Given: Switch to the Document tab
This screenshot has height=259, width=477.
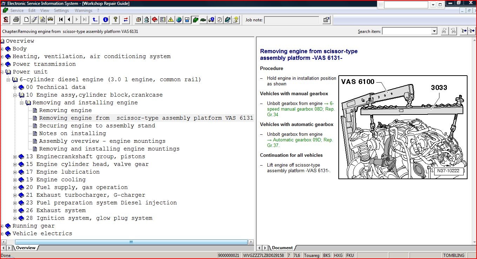Looking at the screenshot, I should pyautogui.click(x=282, y=248).
